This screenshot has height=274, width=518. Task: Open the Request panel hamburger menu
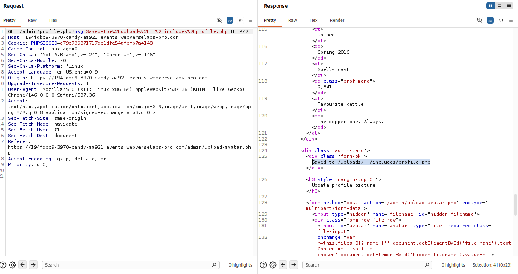tap(251, 20)
